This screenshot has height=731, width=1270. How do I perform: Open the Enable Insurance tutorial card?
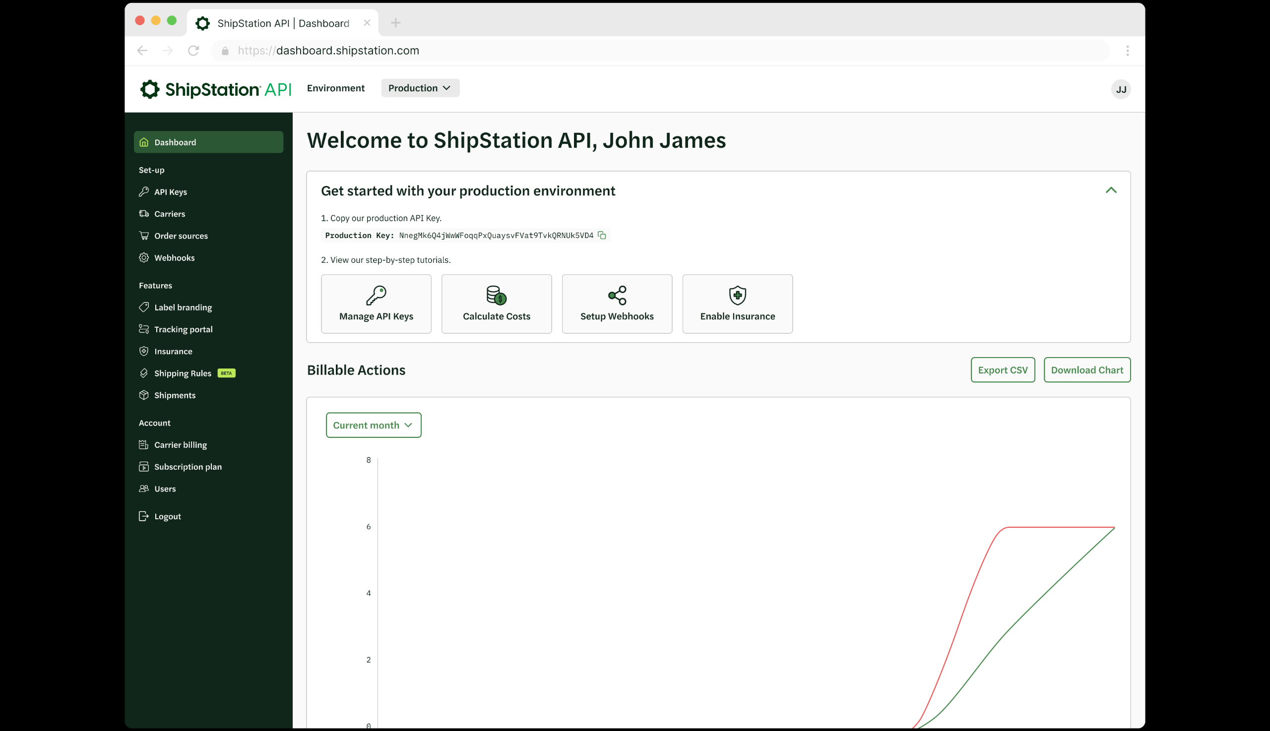pos(738,304)
